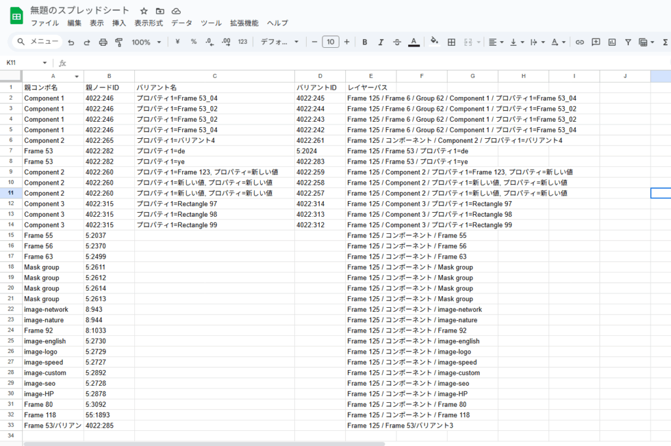
Task: Open the fill color paint bucket
Action: 433,42
